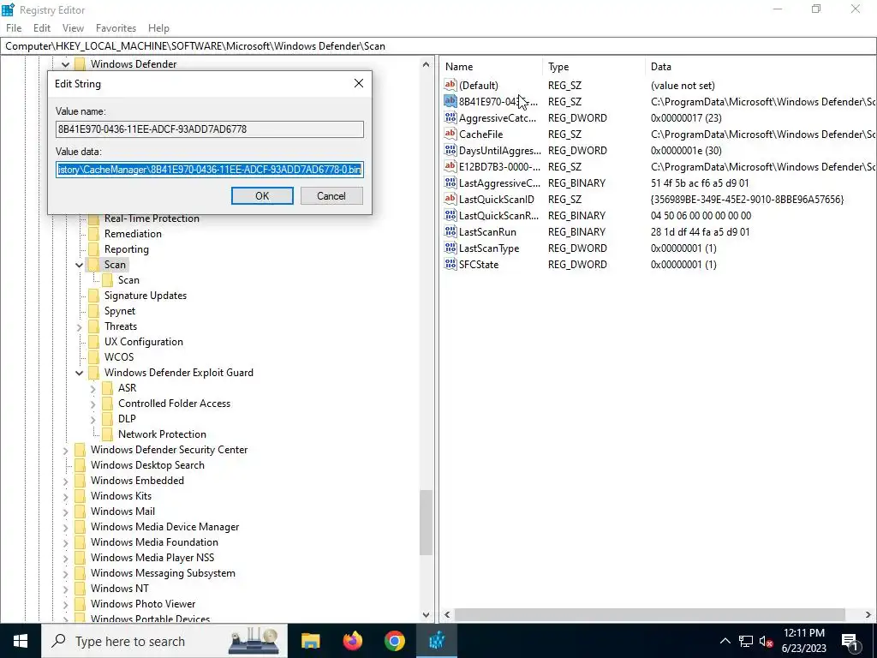Click the LastScanType DWORD icon

coord(450,248)
